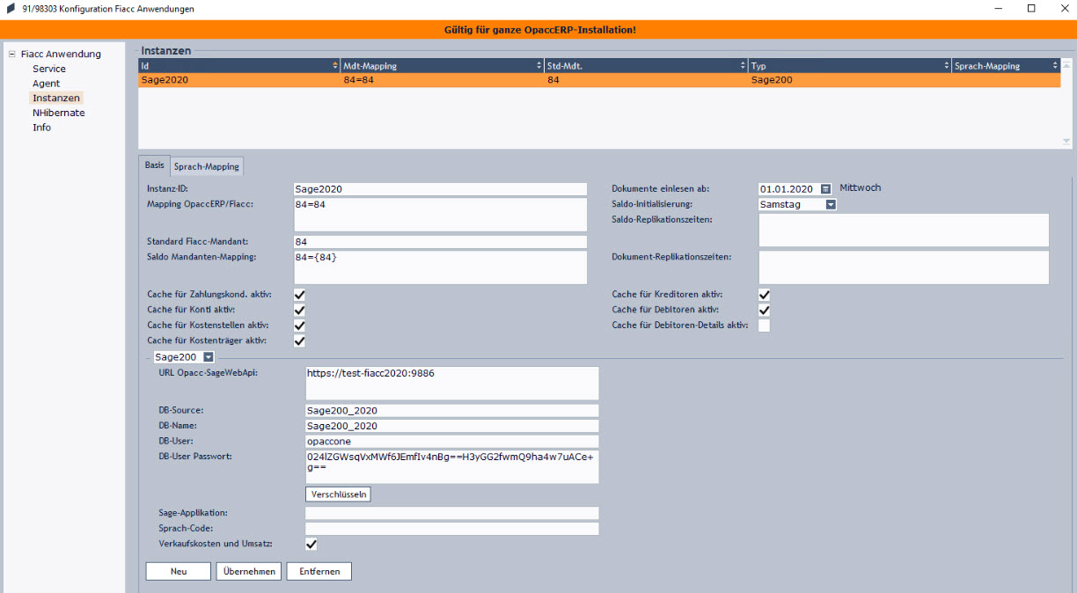Click the Saldo Mandanten-Mapping text box

click(440, 267)
